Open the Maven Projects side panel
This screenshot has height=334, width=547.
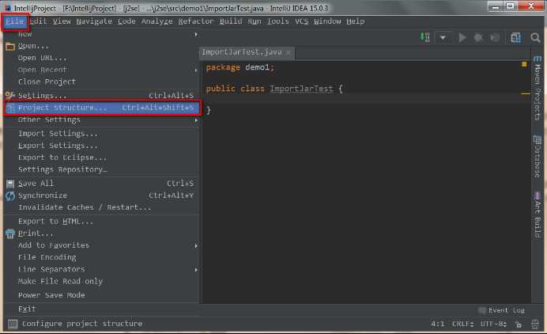(538, 88)
